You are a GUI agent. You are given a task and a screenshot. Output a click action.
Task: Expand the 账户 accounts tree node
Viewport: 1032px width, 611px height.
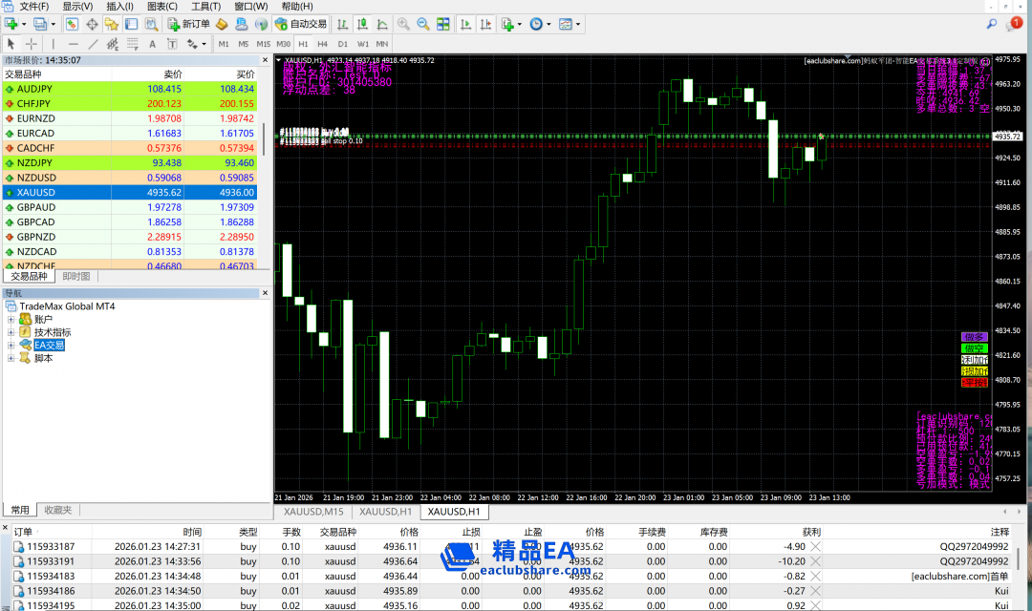point(11,320)
